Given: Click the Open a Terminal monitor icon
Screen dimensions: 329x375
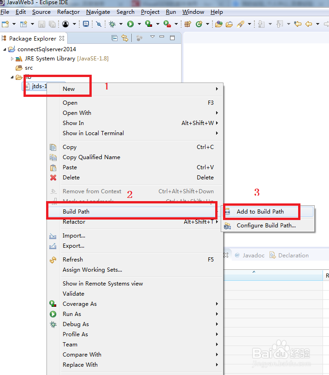Looking at the screenshot, I should pos(86,24).
